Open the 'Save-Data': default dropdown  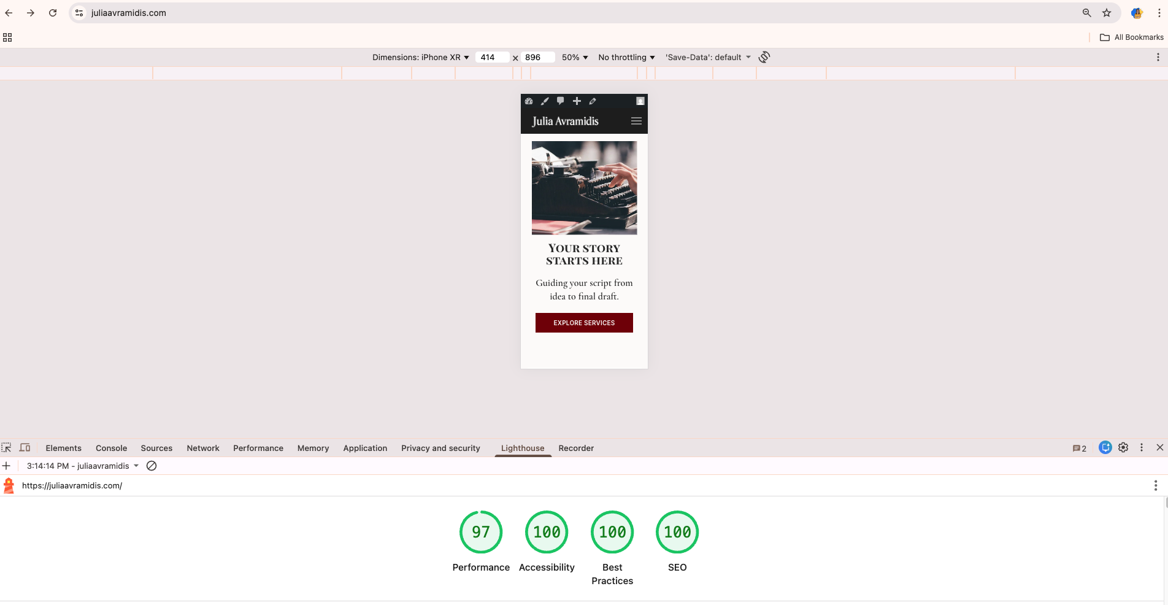pyautogui.click(x=707, y=57)
